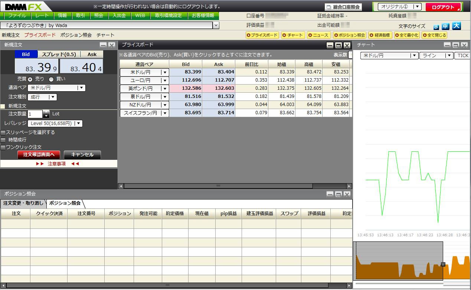Expand the 豪ドル/円 row dropdown arrow
Screen dimensions: 471x290
(165, 97)
